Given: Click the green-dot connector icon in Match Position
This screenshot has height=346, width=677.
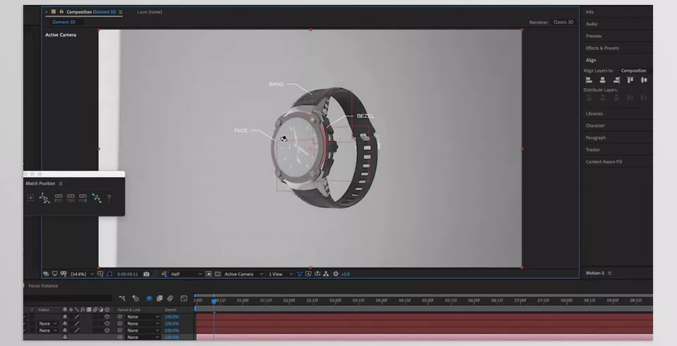Looking at the screenshot, I should (97, 198).
